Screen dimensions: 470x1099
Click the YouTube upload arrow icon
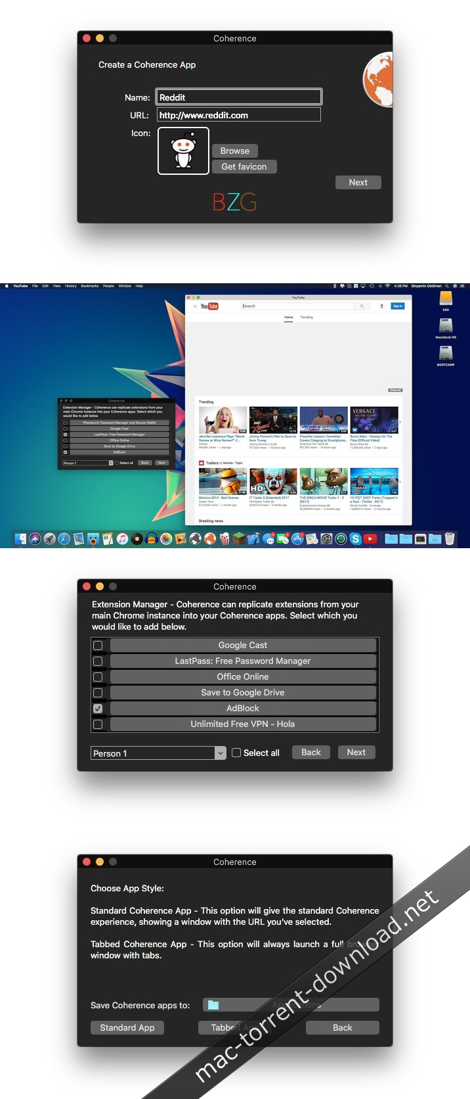pyautogui.click(x=381, y=306)
